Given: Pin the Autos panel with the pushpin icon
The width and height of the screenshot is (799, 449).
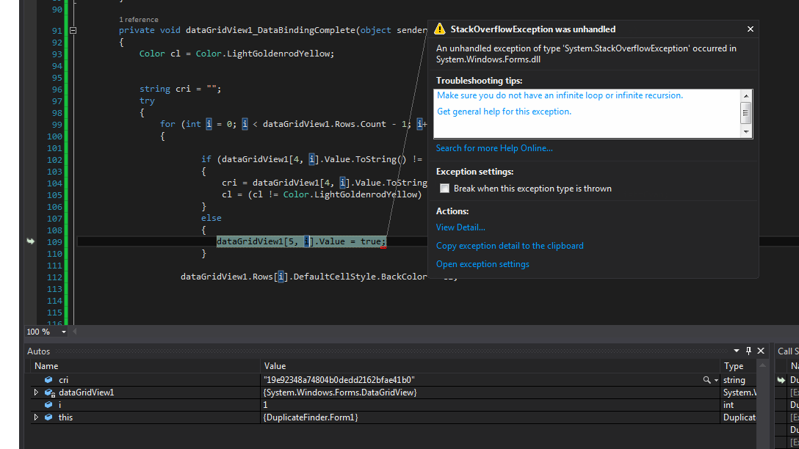Looking at the screenshot, I should coord(748,351).
